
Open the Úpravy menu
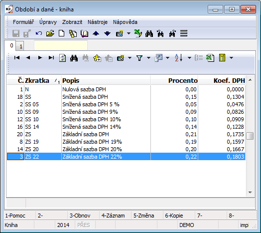[x=48, y=22]
